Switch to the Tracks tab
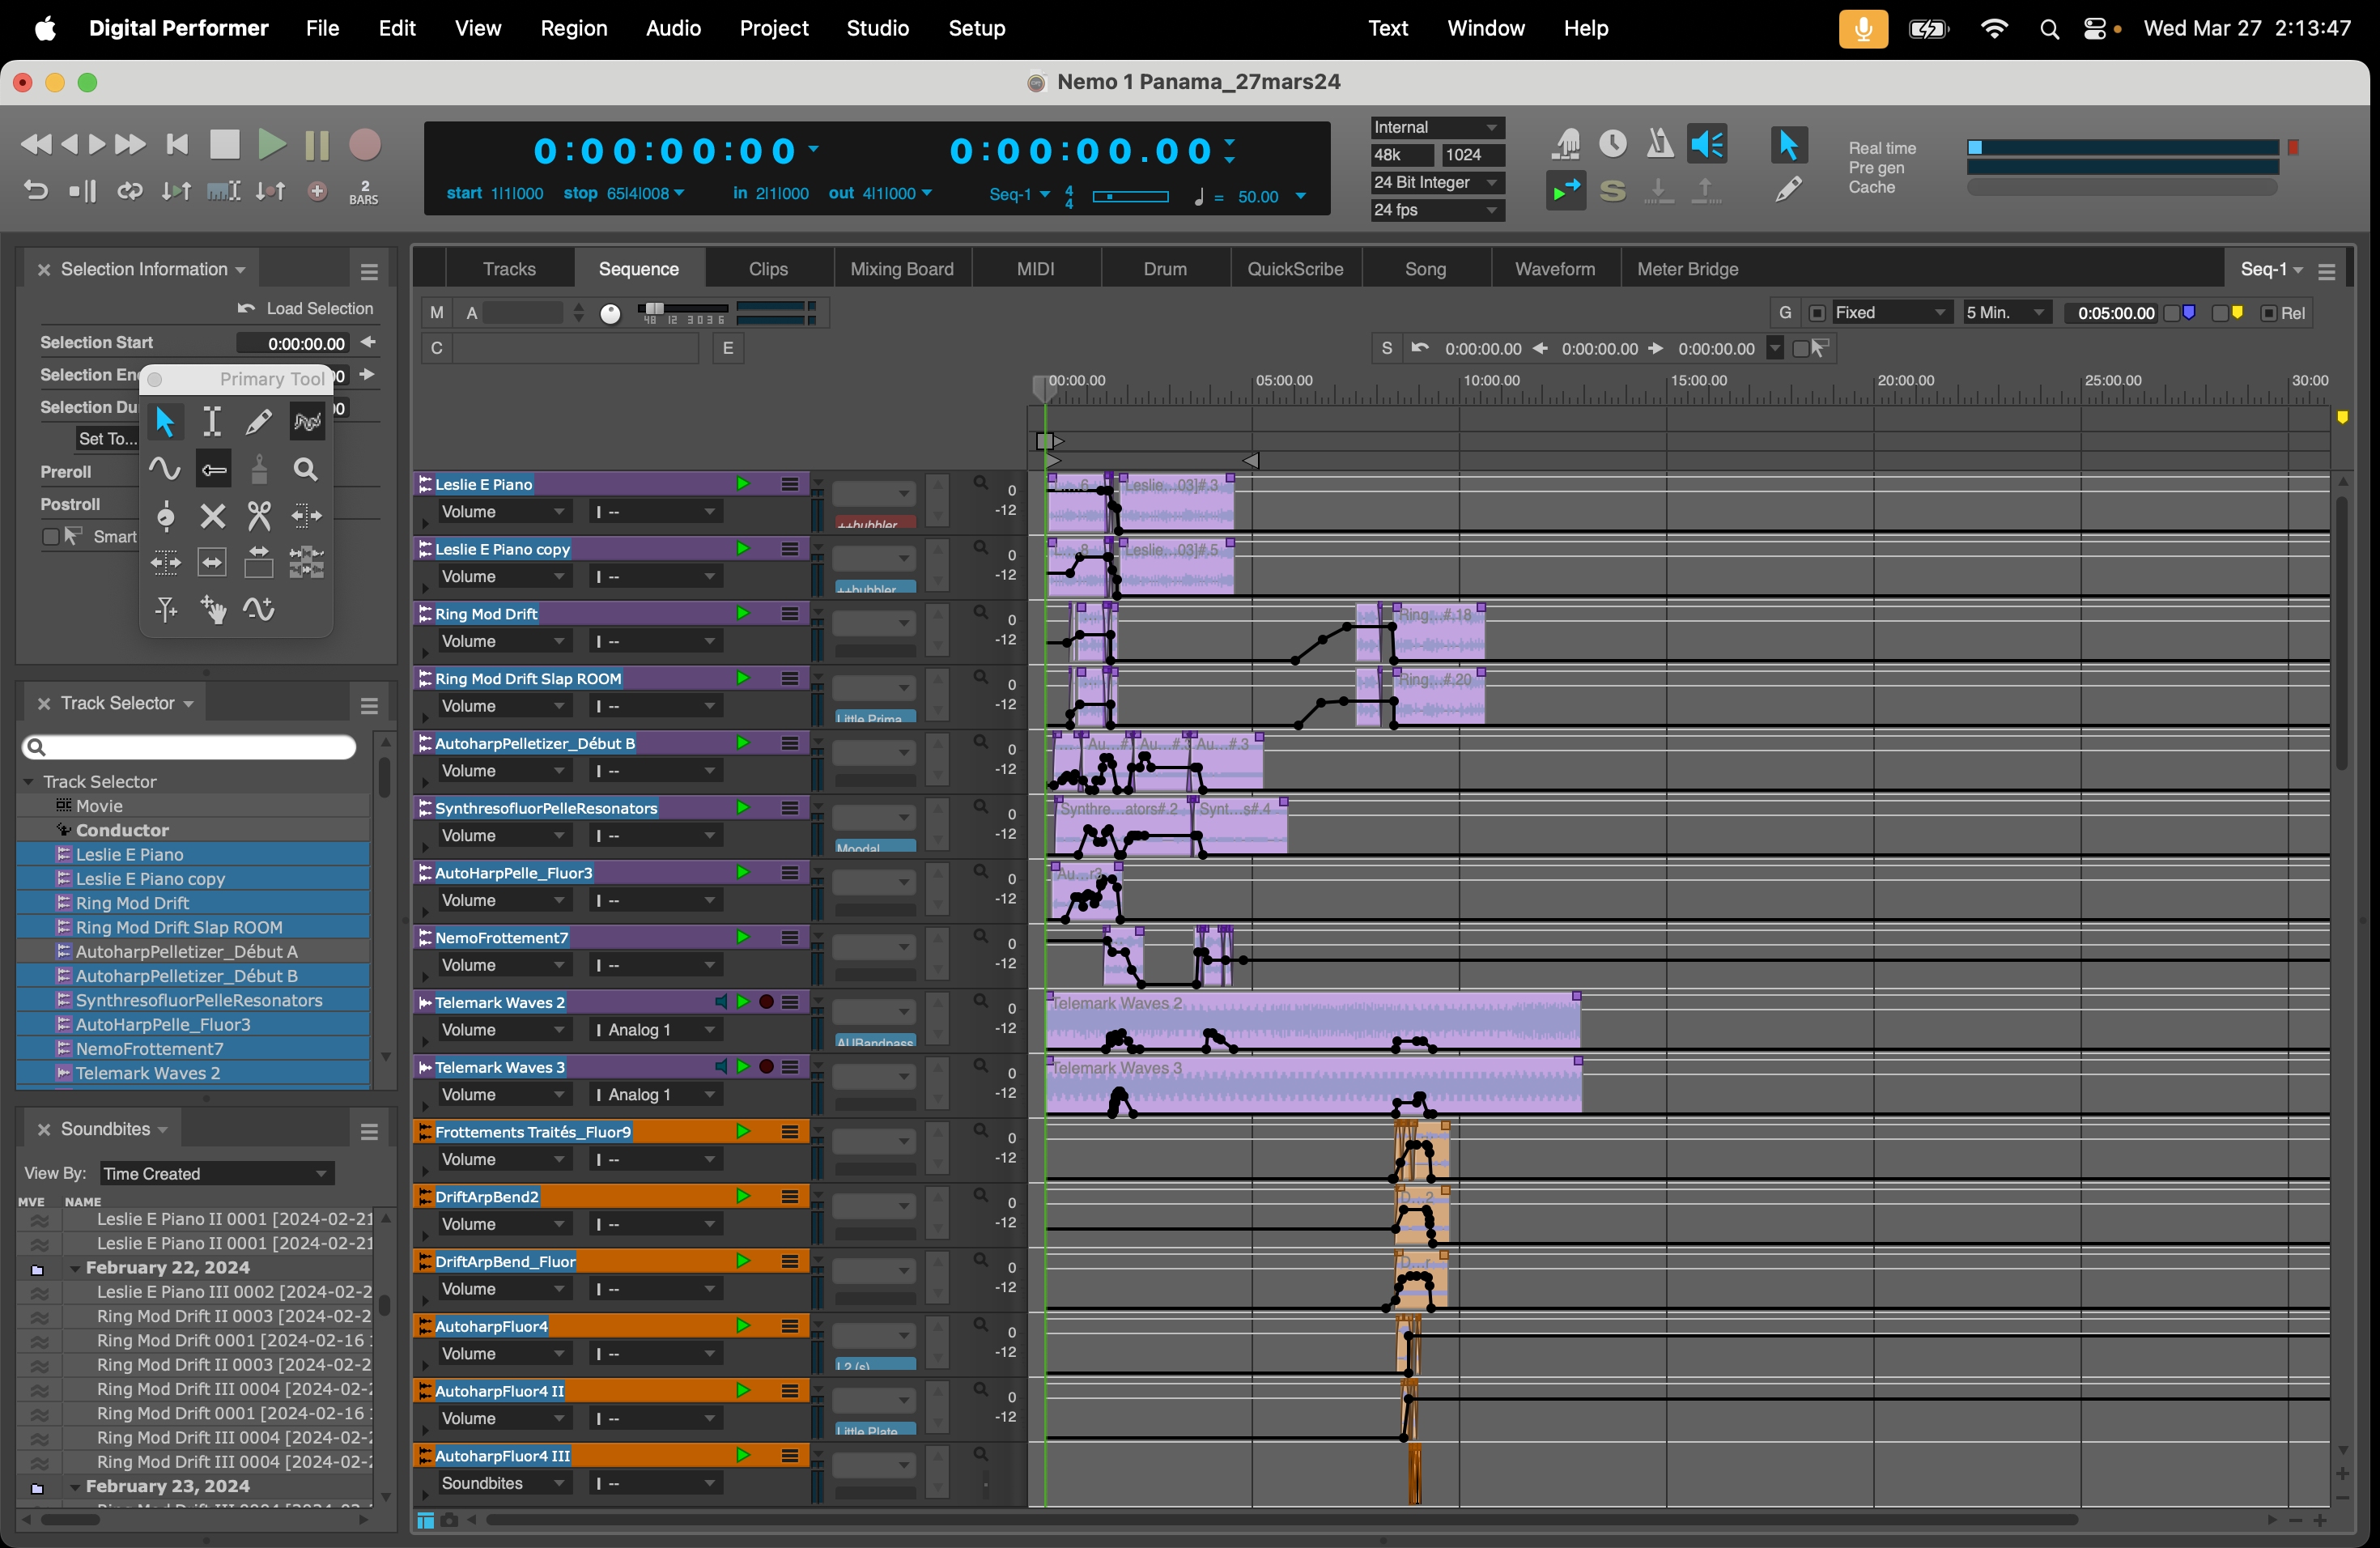The width and height of the screenshot is (2380, 1548). click(x=509, y=269)
